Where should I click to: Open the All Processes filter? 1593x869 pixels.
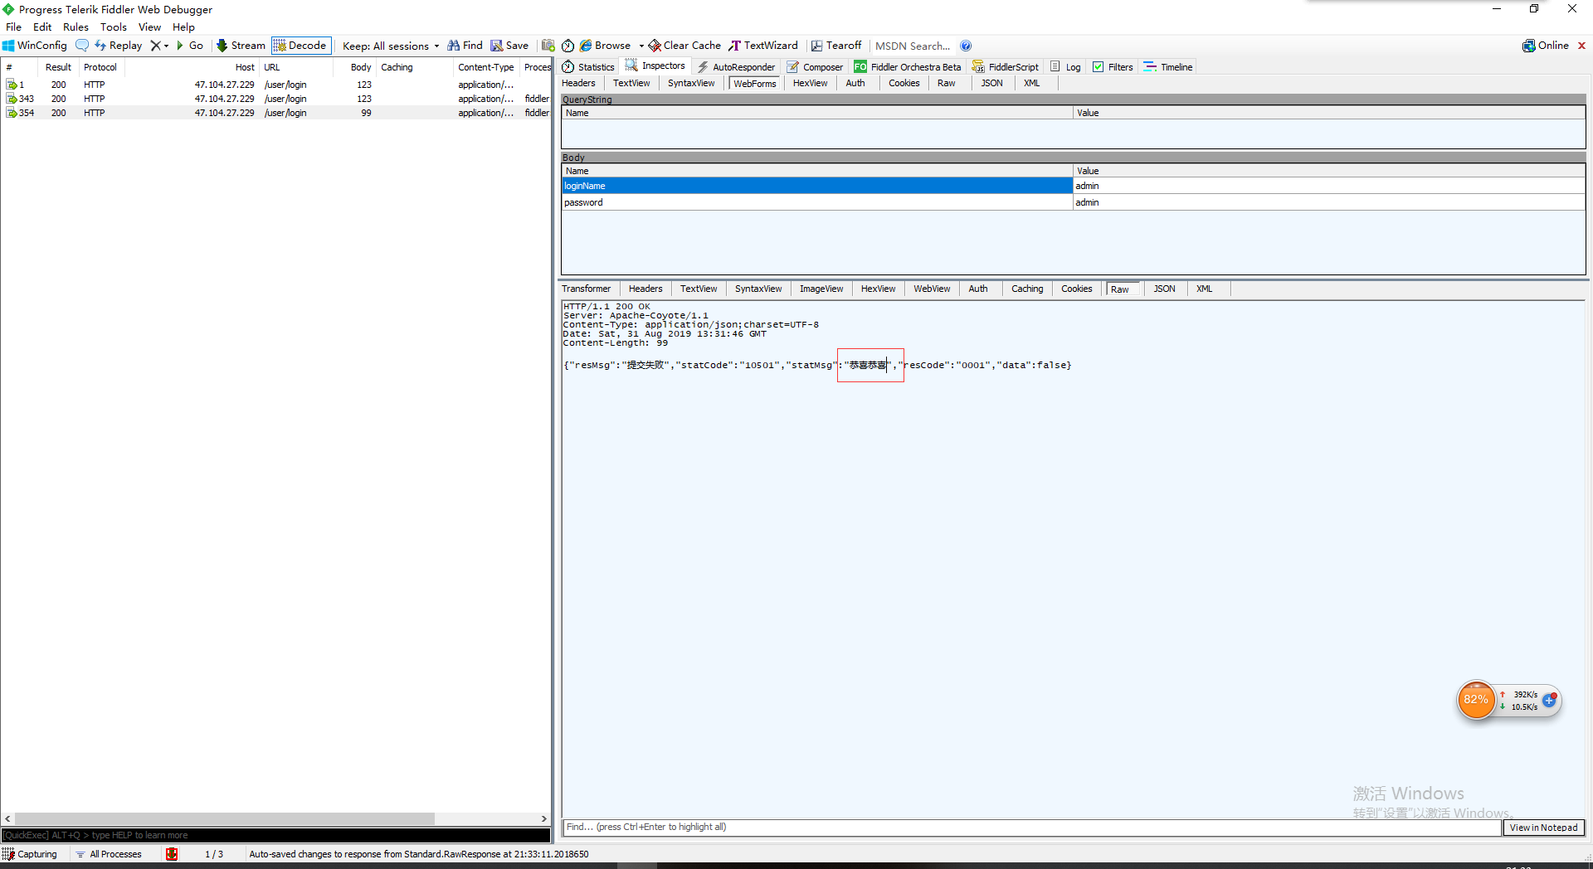[109, 854]
